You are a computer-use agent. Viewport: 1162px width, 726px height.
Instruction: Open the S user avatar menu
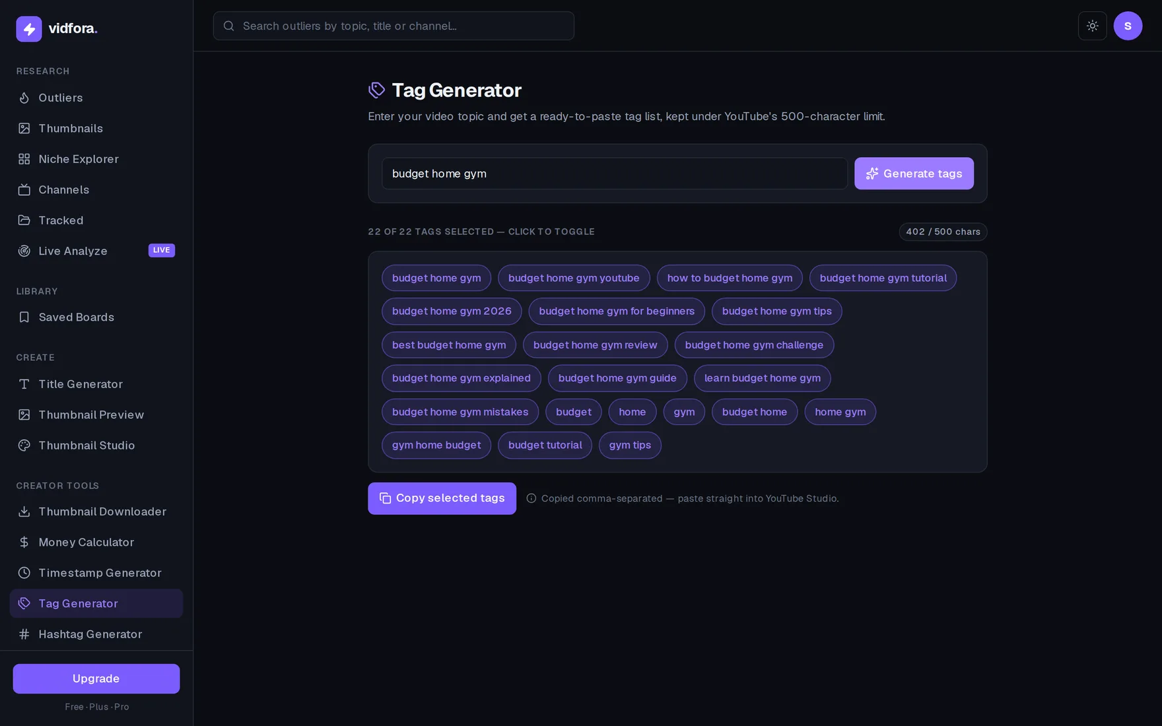pos(1128,26)
